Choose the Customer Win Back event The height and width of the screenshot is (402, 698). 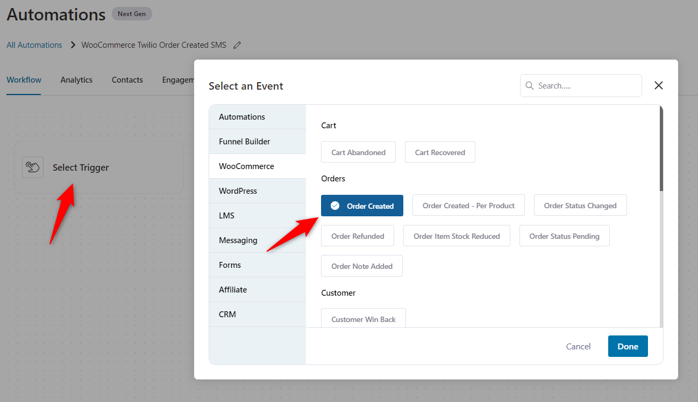(x=364, y=318)
